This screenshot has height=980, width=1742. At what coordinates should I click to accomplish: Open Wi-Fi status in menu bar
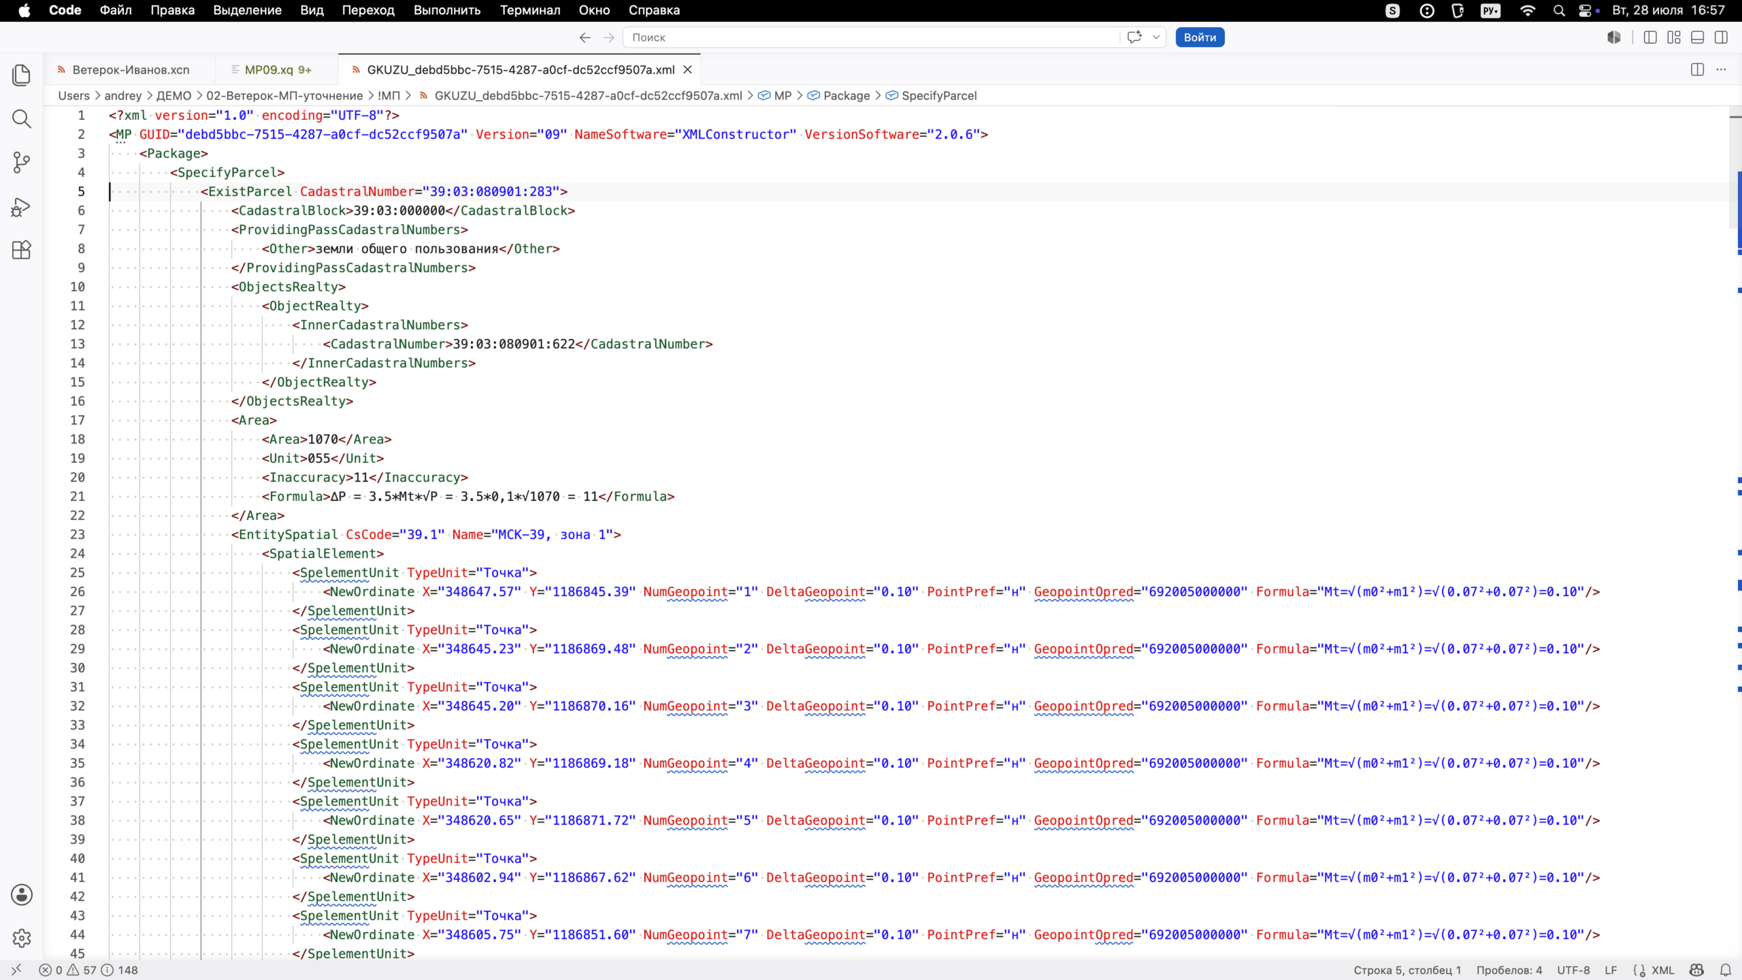(x=1528, y=10)
